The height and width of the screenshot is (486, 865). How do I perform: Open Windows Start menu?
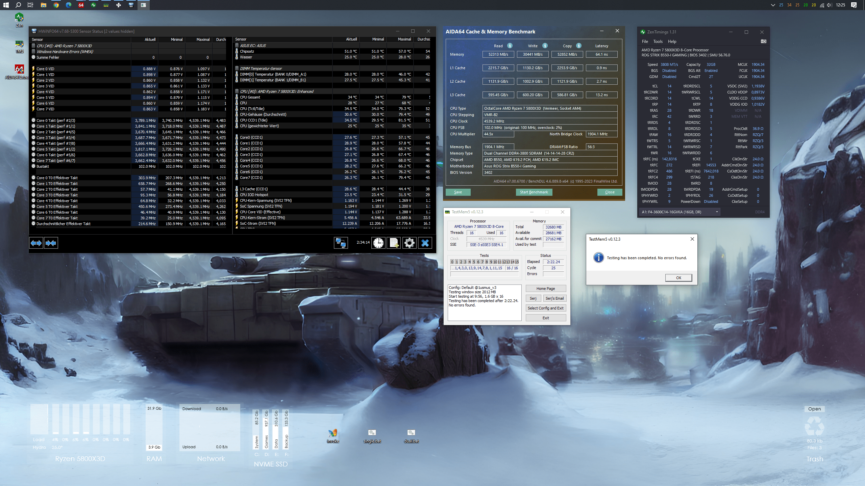6,5
